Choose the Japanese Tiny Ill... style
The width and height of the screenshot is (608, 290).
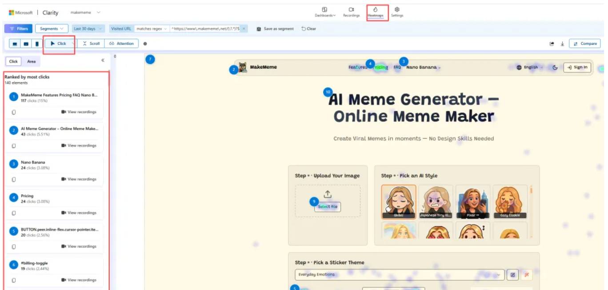(x=436, y=202)
